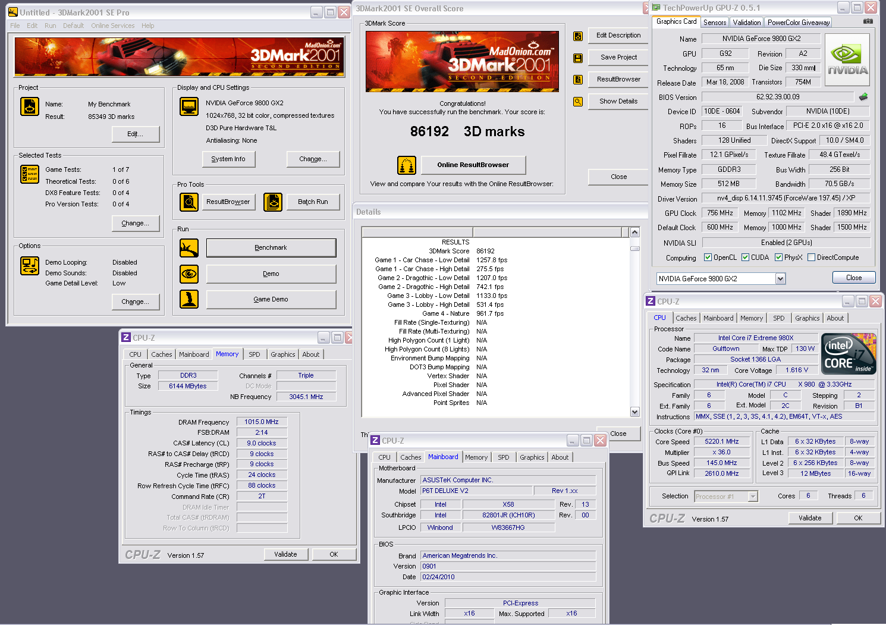Click the mainboard Model field P6T DELUXE V2
886x625 pixels.
(476, 491)
